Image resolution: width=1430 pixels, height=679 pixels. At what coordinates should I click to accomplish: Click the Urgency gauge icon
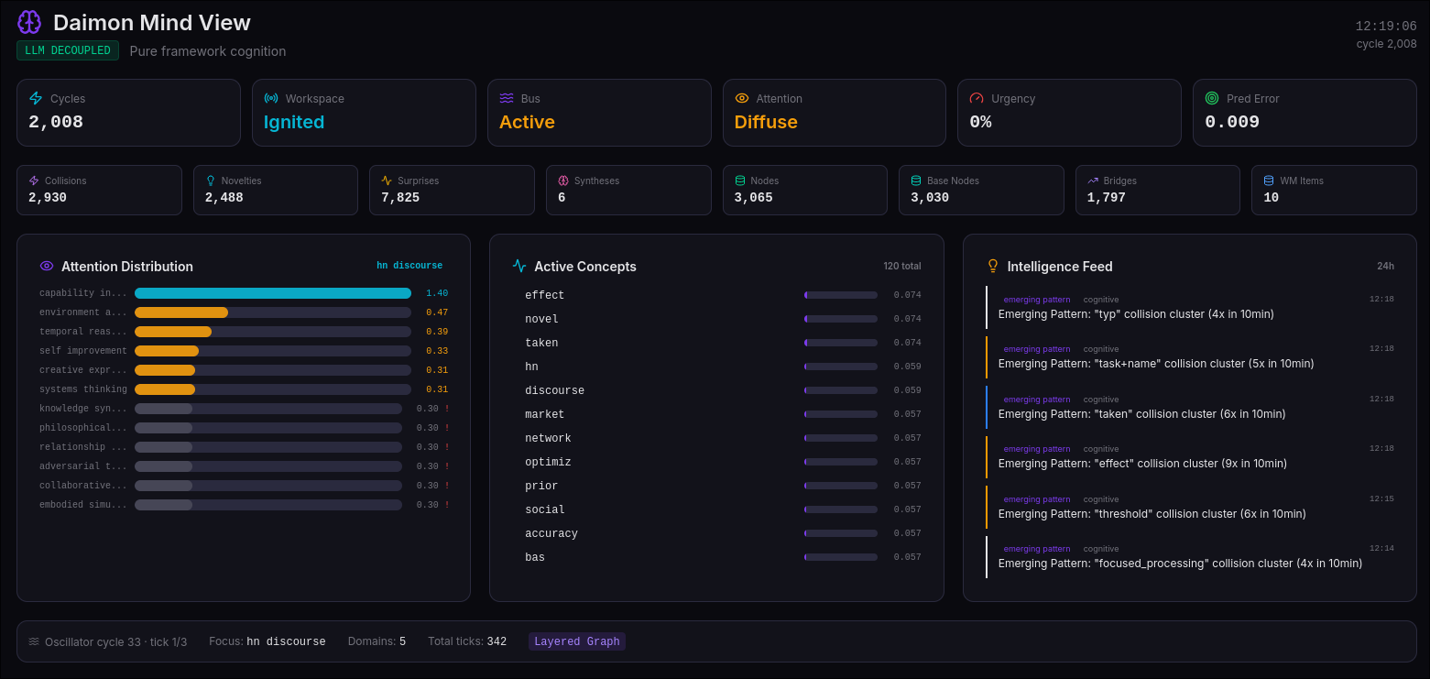click(x=977, y=98)
